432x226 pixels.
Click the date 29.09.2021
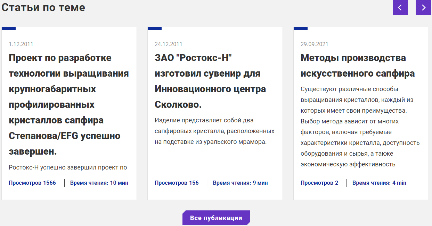click(314, 44)
